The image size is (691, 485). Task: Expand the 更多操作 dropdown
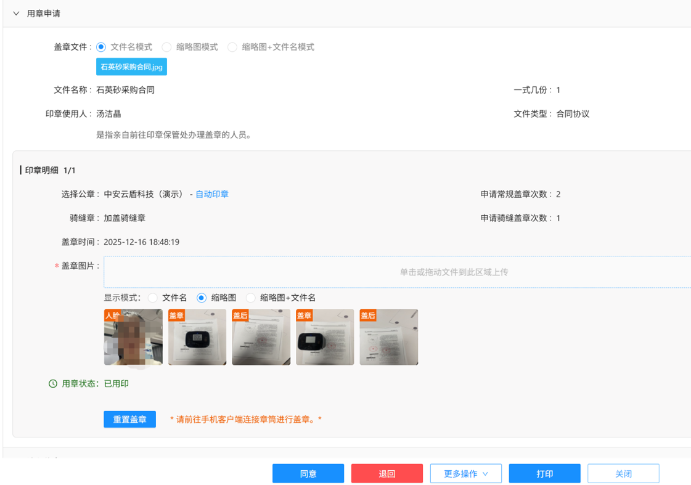pos(466,473)
